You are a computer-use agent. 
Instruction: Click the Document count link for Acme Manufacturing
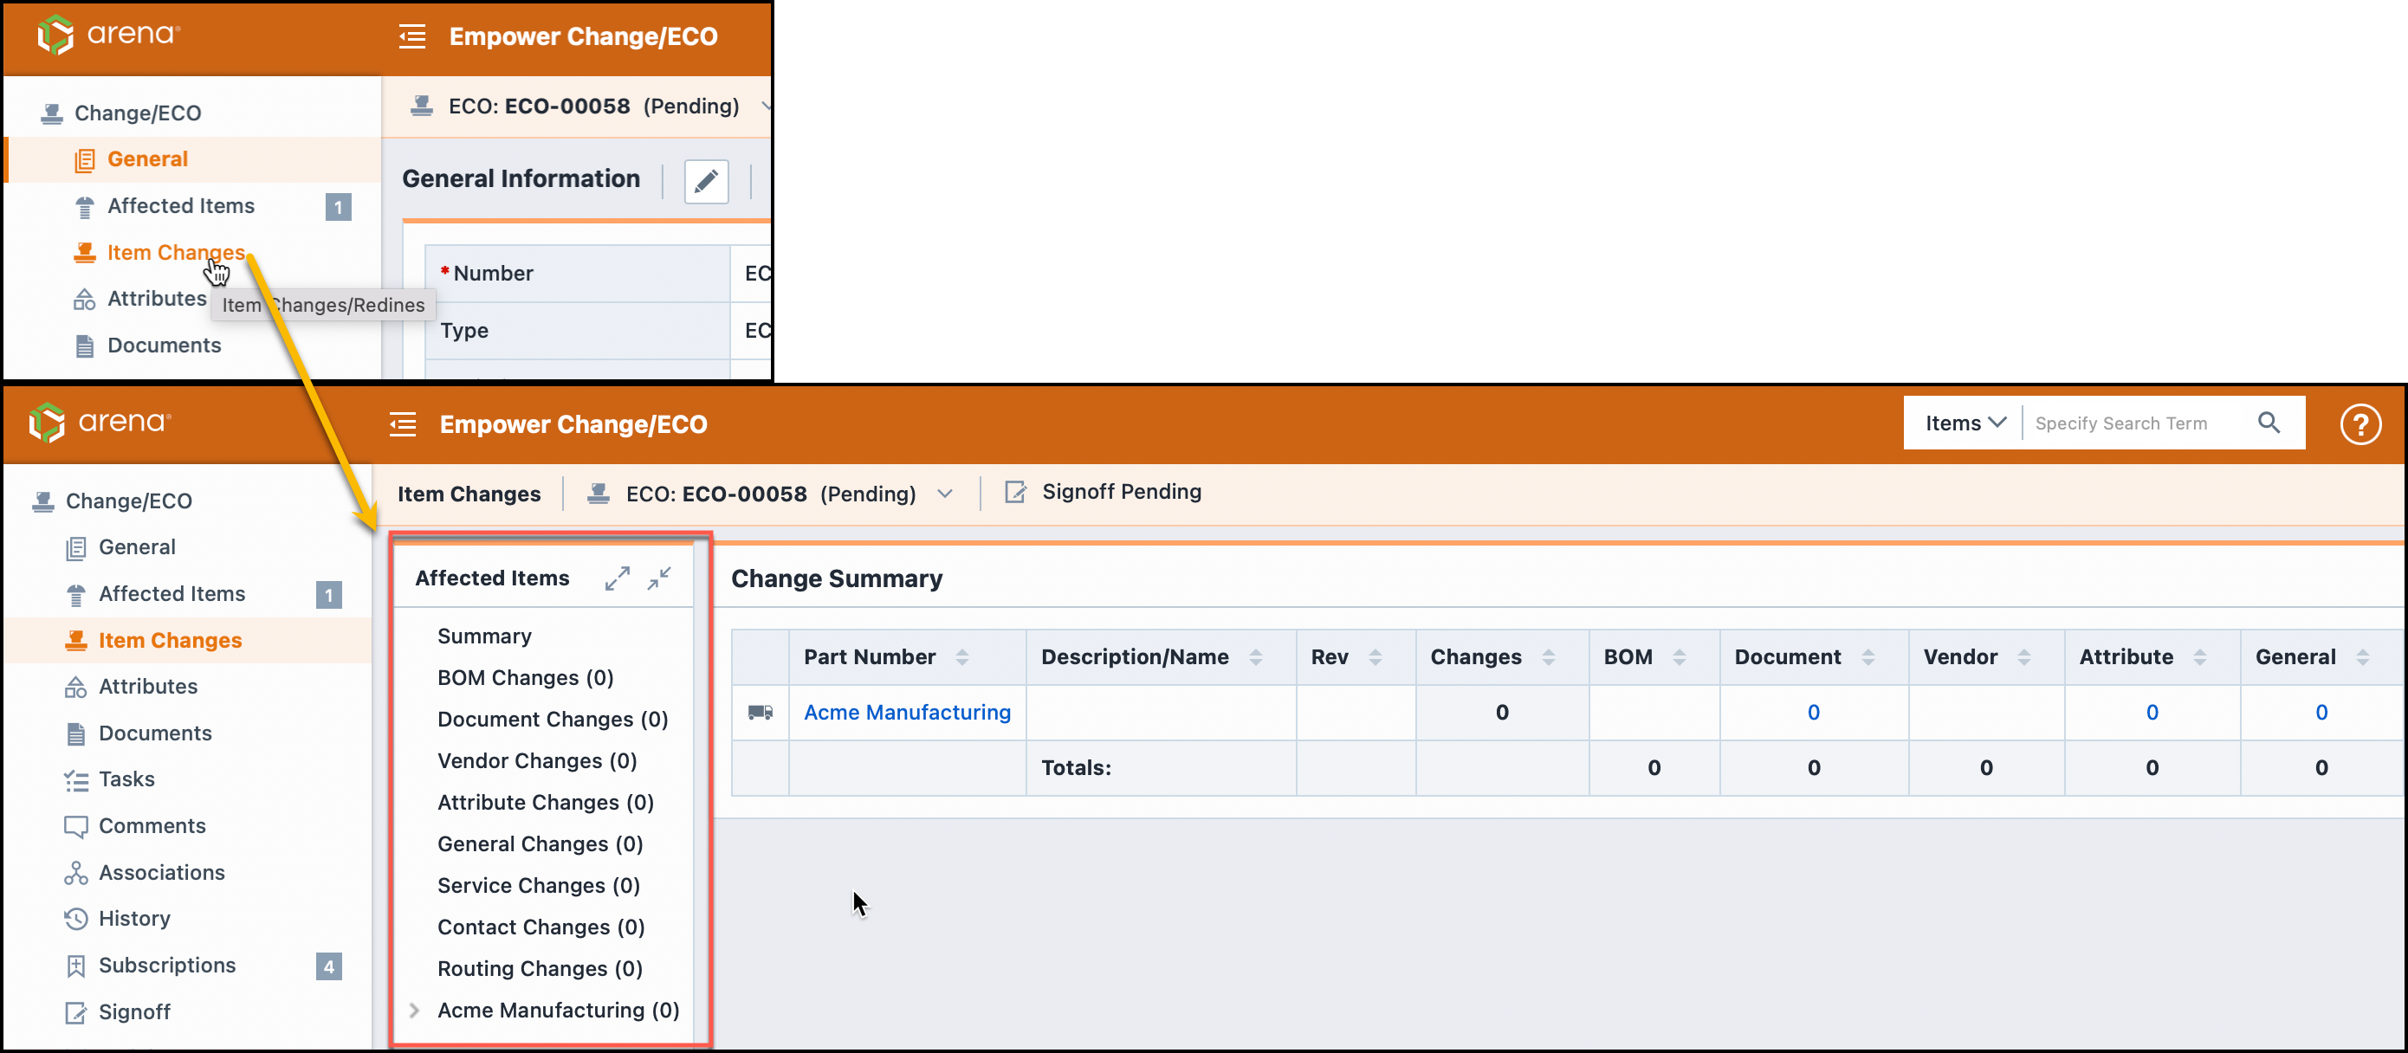1813,712
